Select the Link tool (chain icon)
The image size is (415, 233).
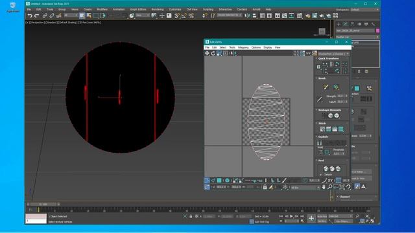coord(45,16)
